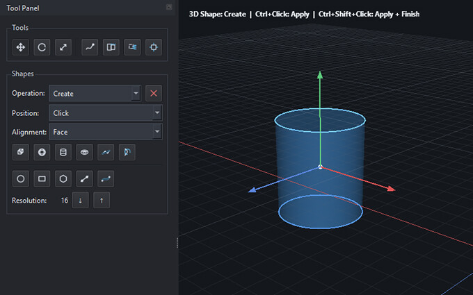Decrease Resolution with the down arrow
The height and width of the screenshot is (295, 473).
[80, 201]
